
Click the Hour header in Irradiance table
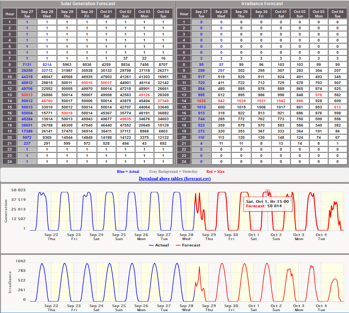(184, 14)
